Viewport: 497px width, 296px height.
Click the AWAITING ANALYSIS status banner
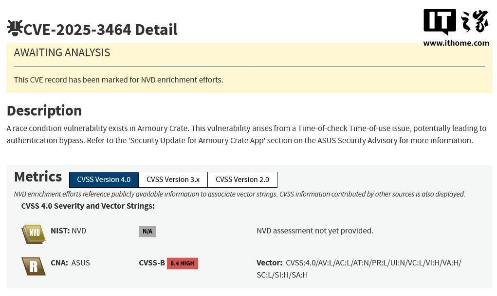click(62, 53)
